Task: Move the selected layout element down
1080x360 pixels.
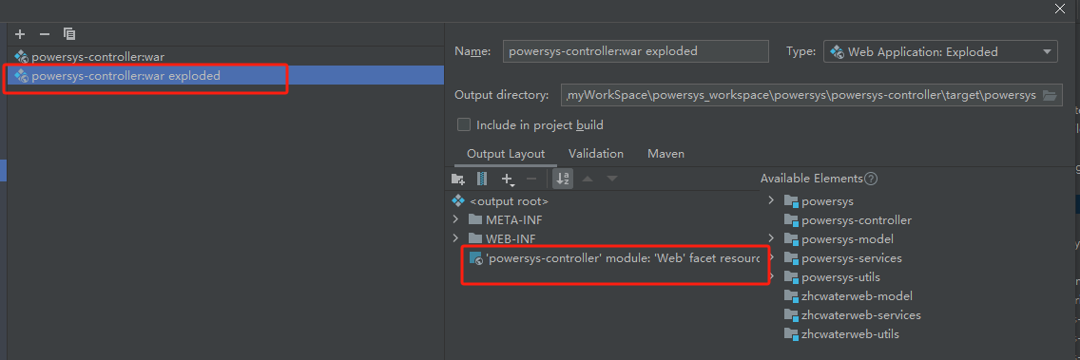Action: click(x=611, y=179)
